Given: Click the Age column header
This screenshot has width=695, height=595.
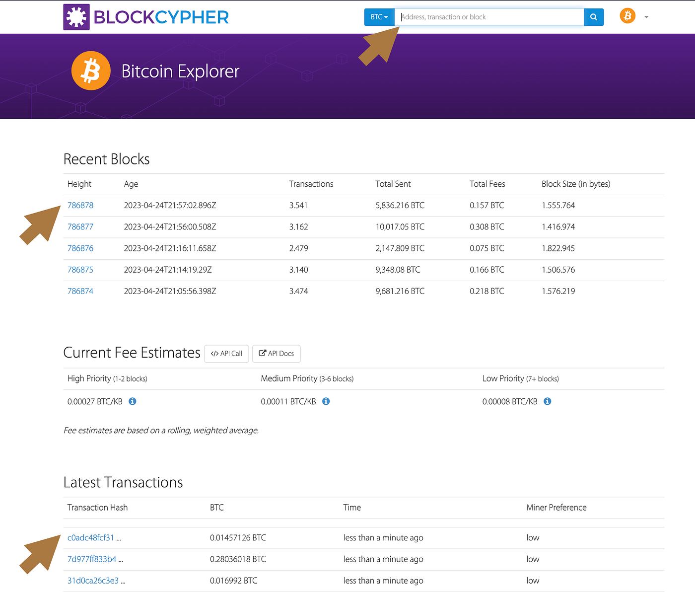Looking at the screenshot, I should (131, 184).
